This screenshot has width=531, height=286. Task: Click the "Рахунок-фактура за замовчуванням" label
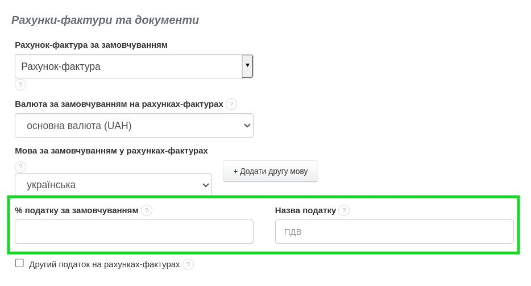tap(91, 45)
